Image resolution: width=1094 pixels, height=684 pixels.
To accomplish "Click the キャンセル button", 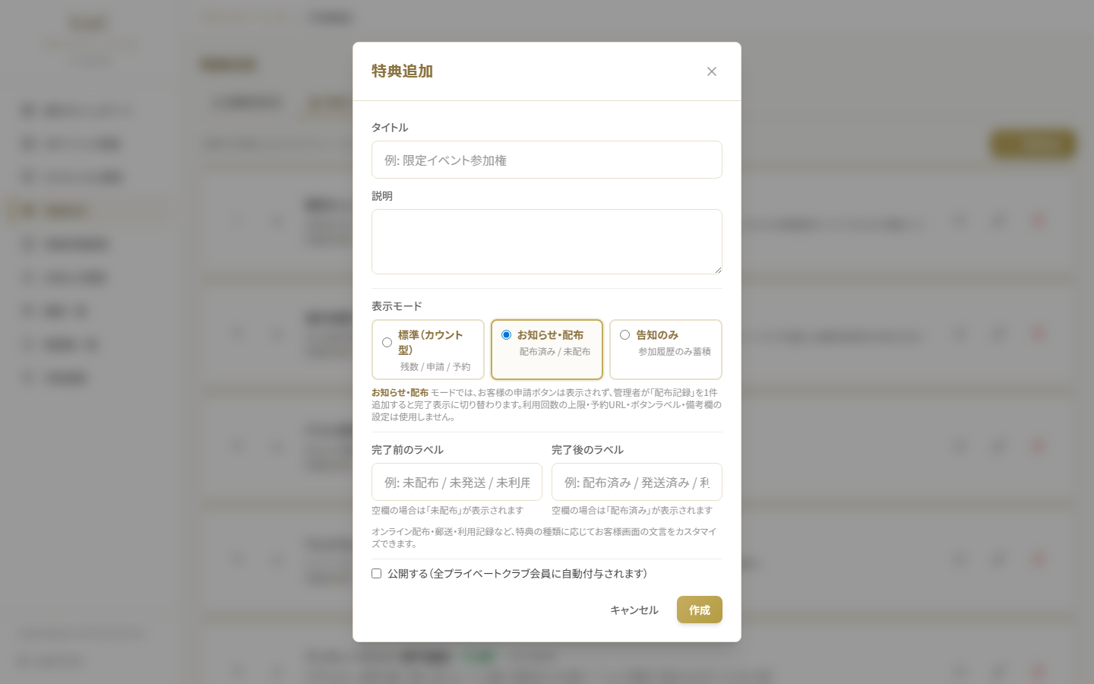I will coord(634,610).
